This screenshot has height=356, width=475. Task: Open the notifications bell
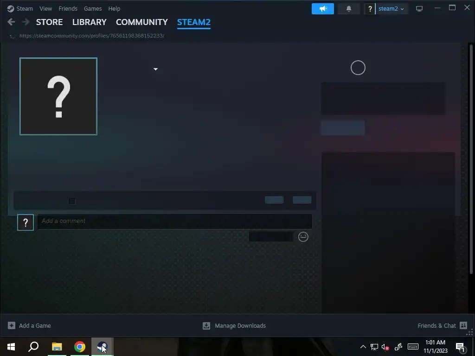349,9
